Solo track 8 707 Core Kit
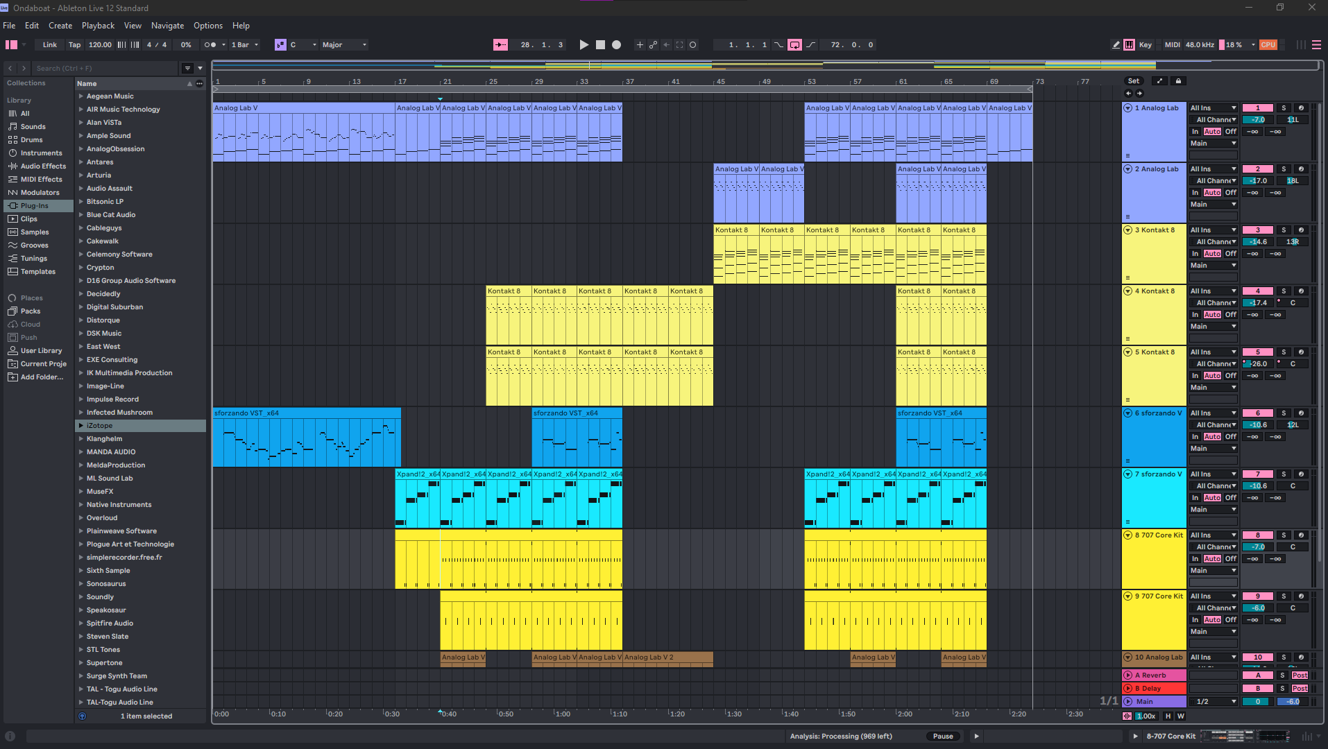 coord(1284,535)
